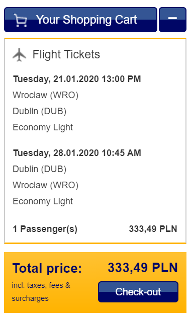Viewport: 192px width, 318px height.
Task: Click the return date Tuesday, 28.01.2020
Action: 56,153
